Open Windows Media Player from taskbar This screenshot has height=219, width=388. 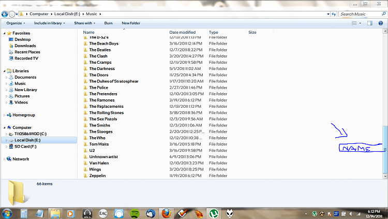click(x=70, y=213)
